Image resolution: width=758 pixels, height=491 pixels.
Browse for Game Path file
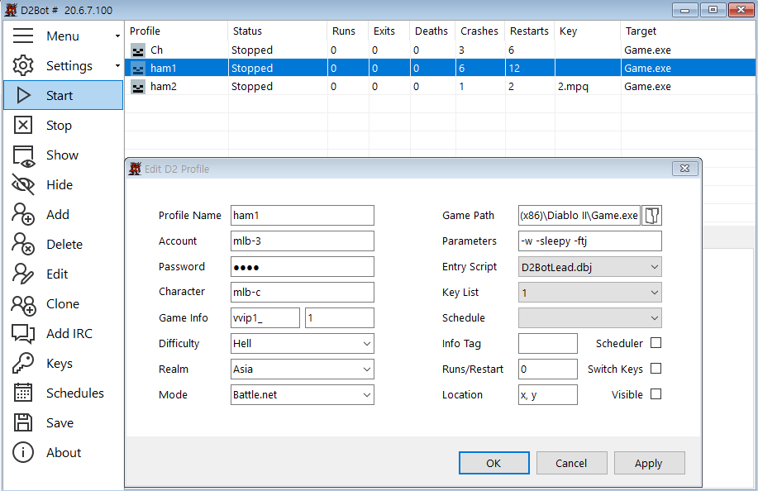(x=652, y=215)
